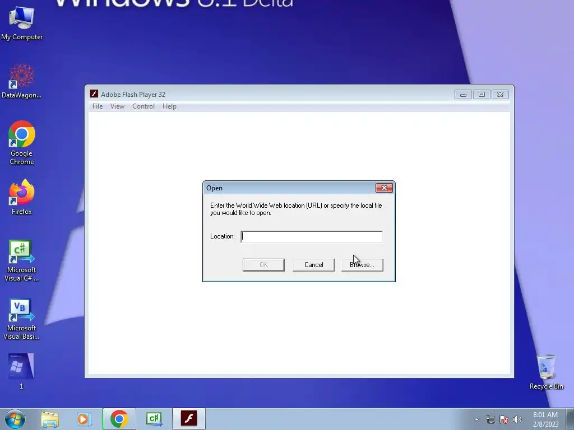Open the Control menu
The width and height of the screenshot is (574, 430).
click(143, 106)
